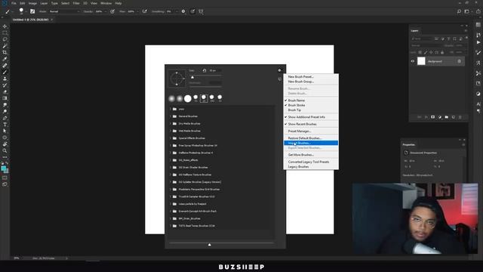Click the pressure for opacity icon
The image size is (483, 272).
click(x=112, y=11)
